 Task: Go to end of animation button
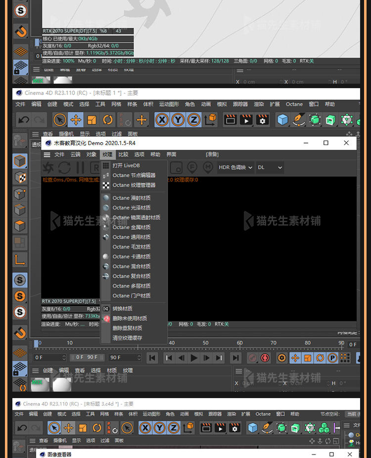click(x=235, y=358)
